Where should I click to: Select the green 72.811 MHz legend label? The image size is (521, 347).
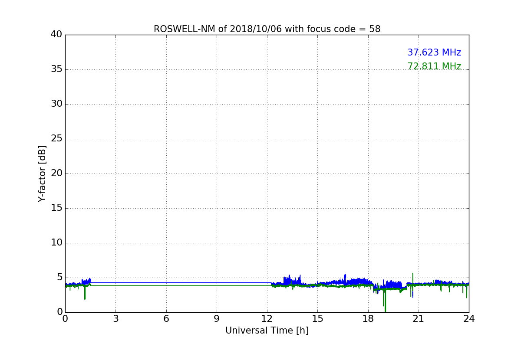coord(434,66)
